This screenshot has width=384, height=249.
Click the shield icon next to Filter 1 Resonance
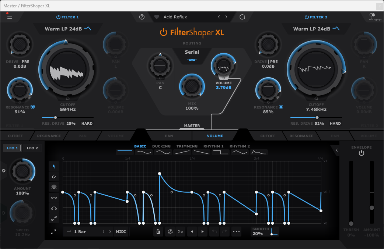(32, 107)
